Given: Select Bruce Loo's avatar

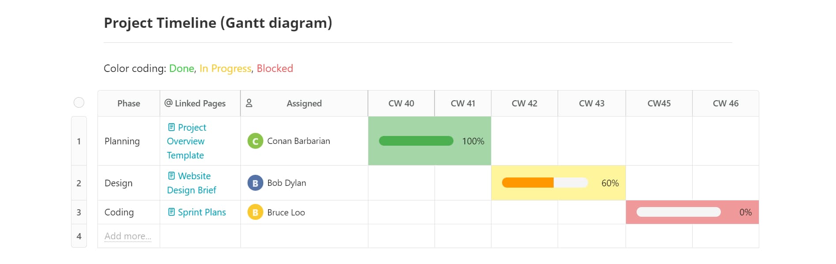Looking at the screenshot, I should (x=254, y=212).
